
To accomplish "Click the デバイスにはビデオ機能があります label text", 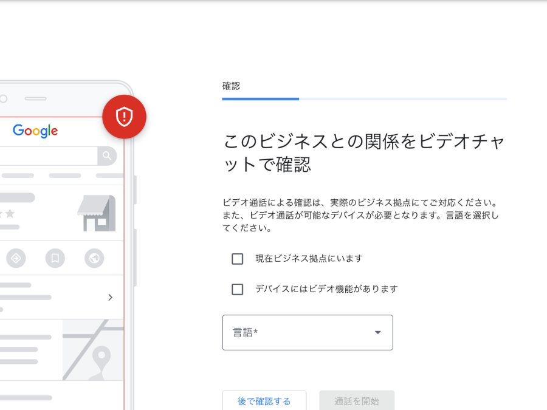I will coord(326,289).
